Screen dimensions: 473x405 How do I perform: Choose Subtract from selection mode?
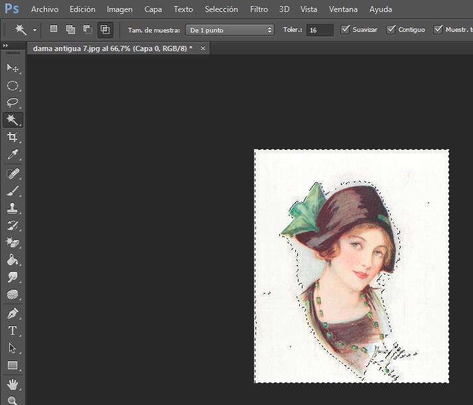coord(88,29)
